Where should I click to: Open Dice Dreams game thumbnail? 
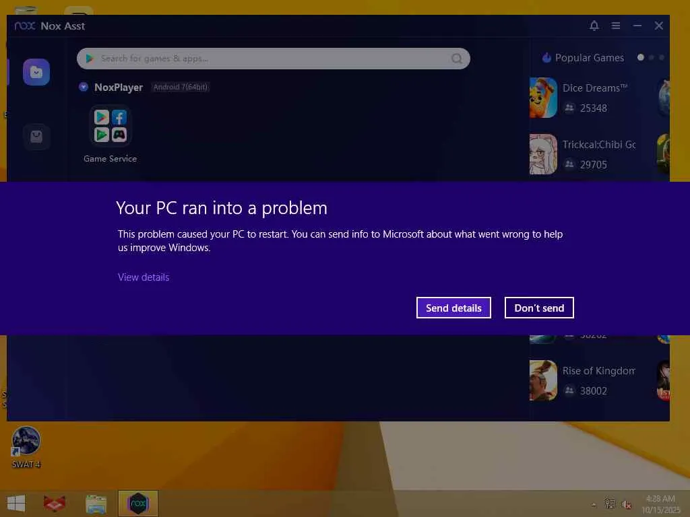coord(543,98)
